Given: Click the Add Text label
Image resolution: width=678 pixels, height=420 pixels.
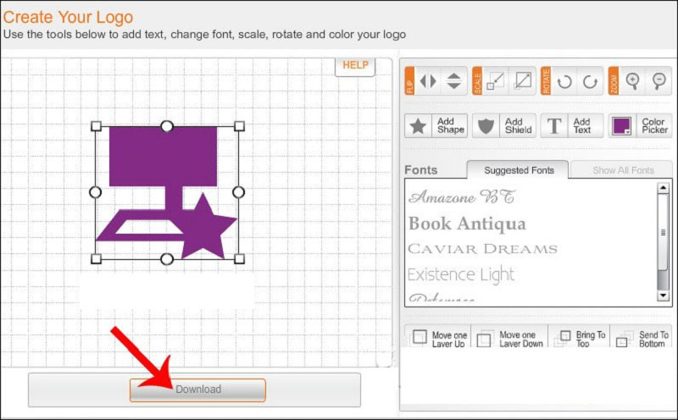Looking at the screenshot, I should (x=582, y=125).
